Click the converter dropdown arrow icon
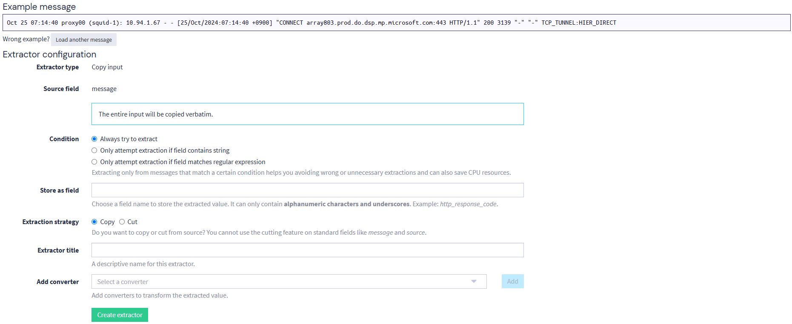The height and width of the screenshot is (324, 792). point(473,281)
